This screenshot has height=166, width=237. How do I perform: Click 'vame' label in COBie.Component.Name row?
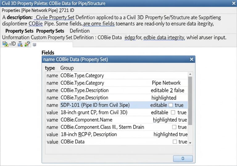tap(52, 120)
